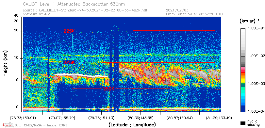Screen dimensions: 265x128
Task: Click the 1.00E-04 colorbar label
Action: [x=256, y=111]
